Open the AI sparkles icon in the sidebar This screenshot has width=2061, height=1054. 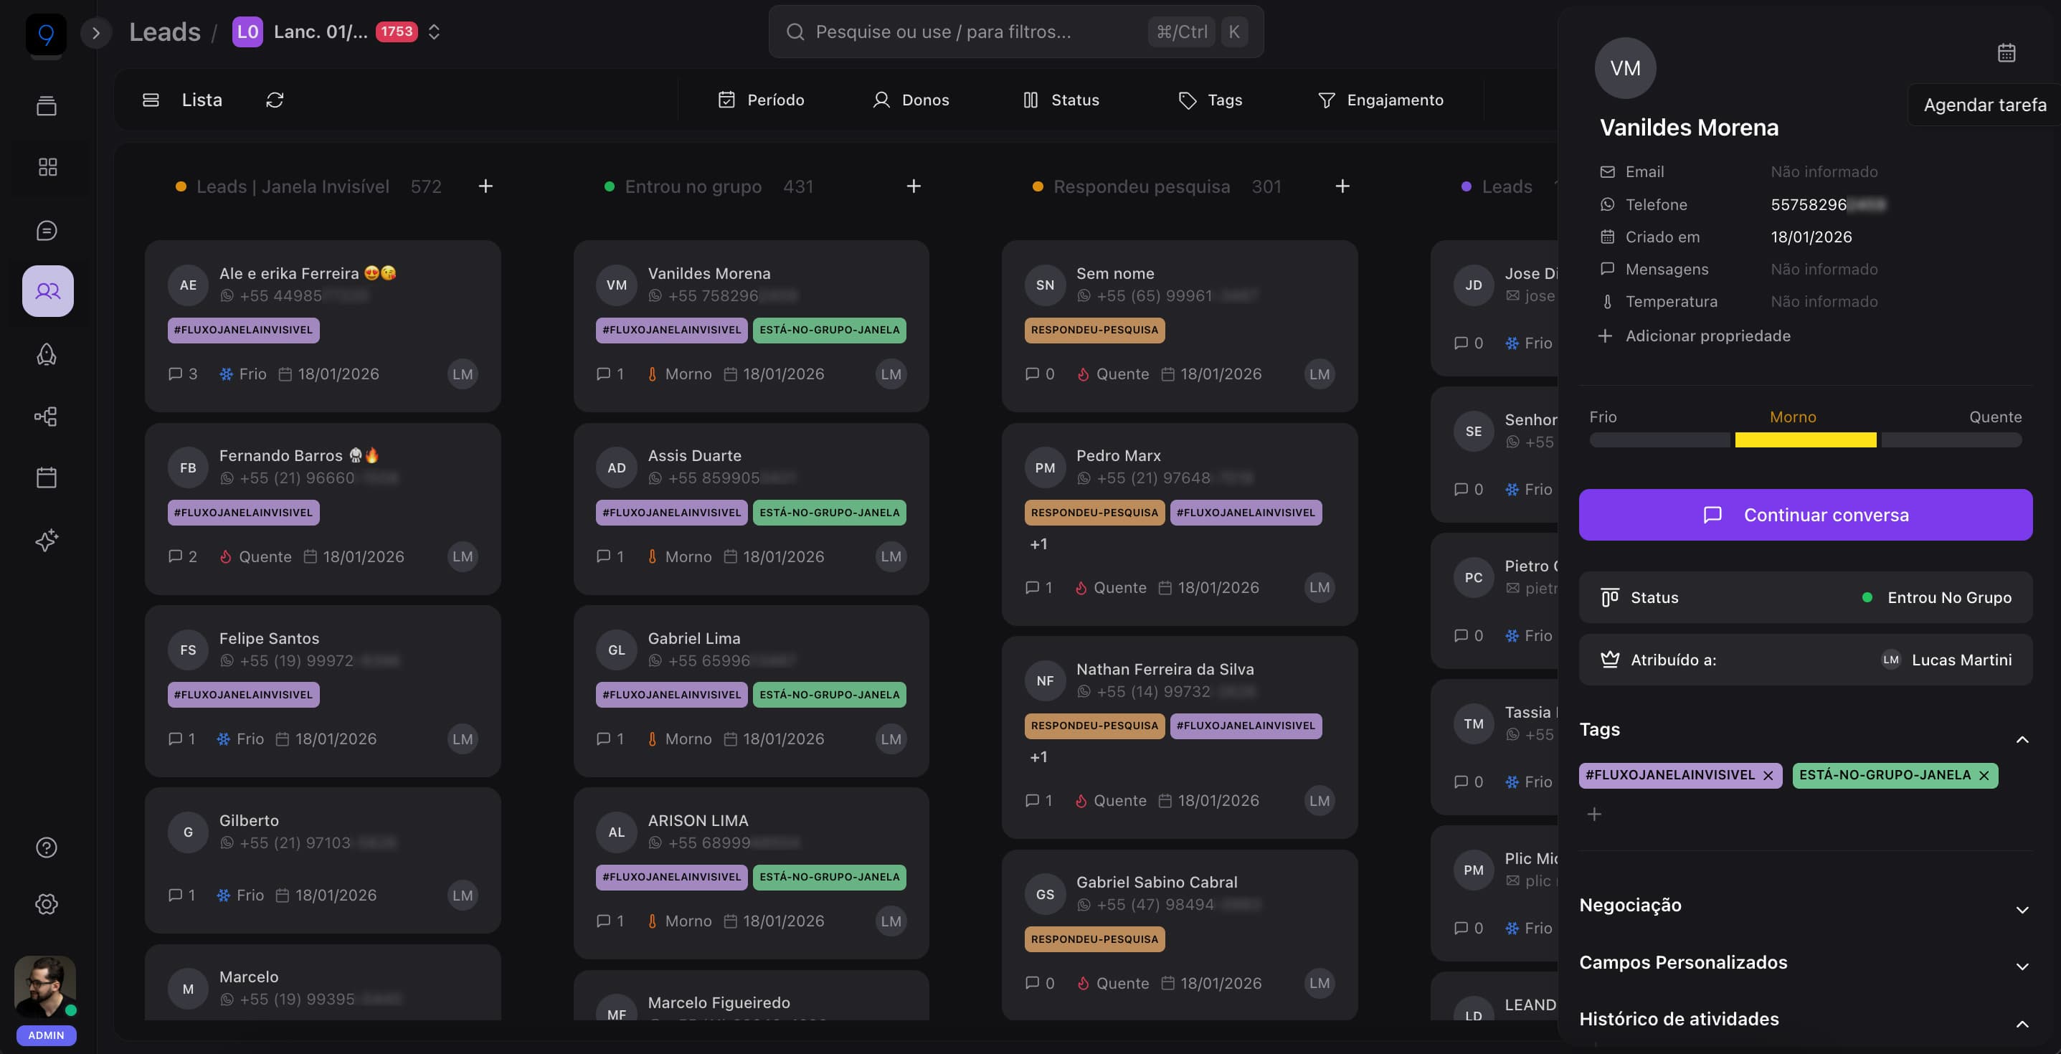(x=47, y=540)
